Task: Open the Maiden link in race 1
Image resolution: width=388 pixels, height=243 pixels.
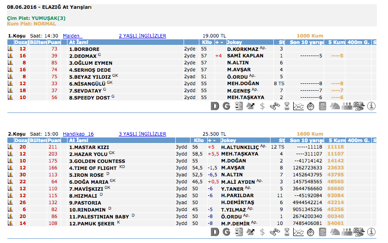Action: 71,36
